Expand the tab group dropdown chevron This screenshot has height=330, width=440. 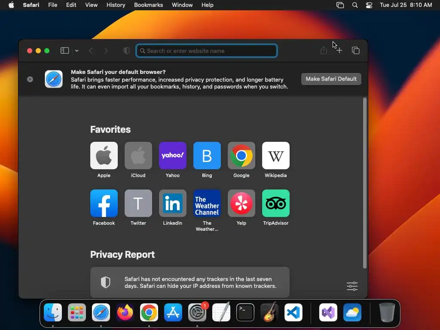[76, 51]
